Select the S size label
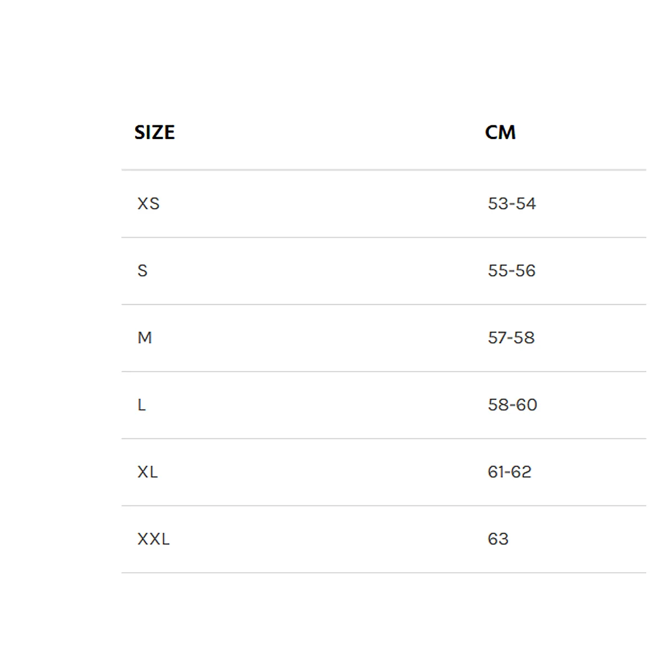 click(142, 270)
